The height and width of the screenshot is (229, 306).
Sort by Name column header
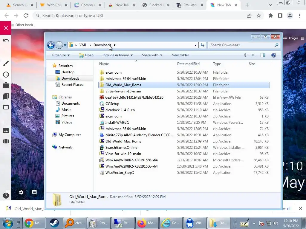pos(104,64)
